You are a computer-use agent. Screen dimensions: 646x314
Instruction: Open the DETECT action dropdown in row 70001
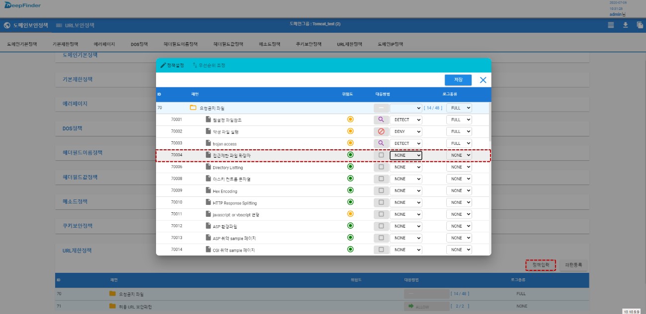point(406,120)
